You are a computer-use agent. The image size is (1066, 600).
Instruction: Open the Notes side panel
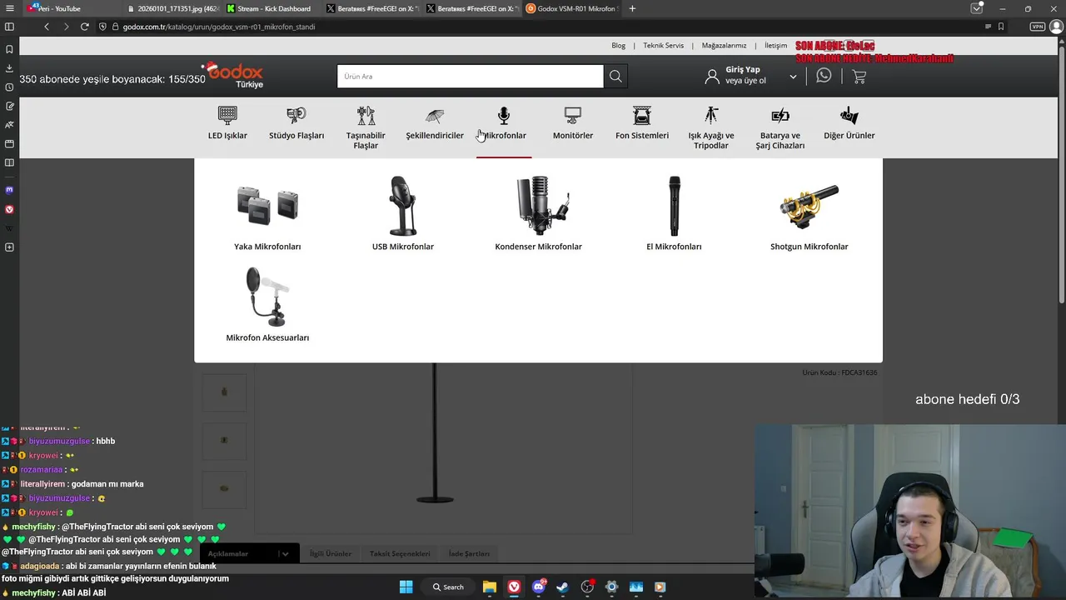pyautogui.click(x=9, y=106)
